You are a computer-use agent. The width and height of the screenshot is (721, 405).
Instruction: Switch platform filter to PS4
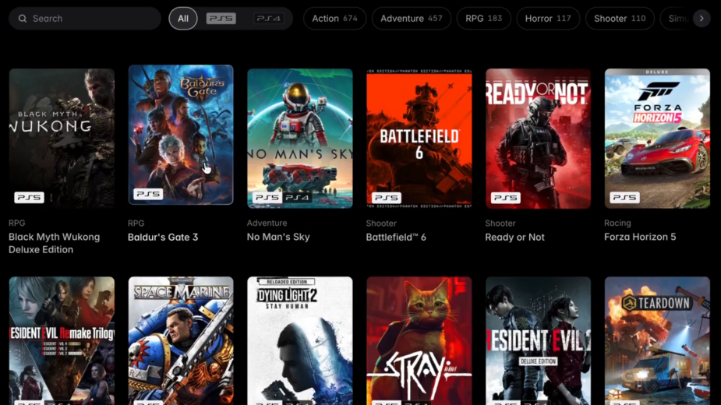pyautogui.click(x=269, y=19)
